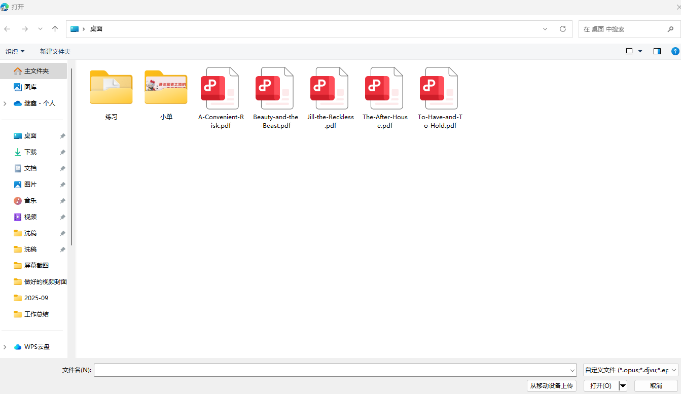The height and width of the screenshot is (394, 681).
Task: Select the 小单 folder icon
Action: (x=166, y=87)
